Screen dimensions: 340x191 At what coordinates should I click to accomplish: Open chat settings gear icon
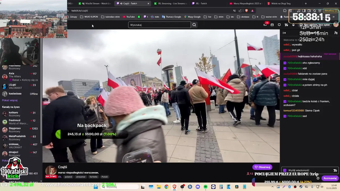coord(318,178)
